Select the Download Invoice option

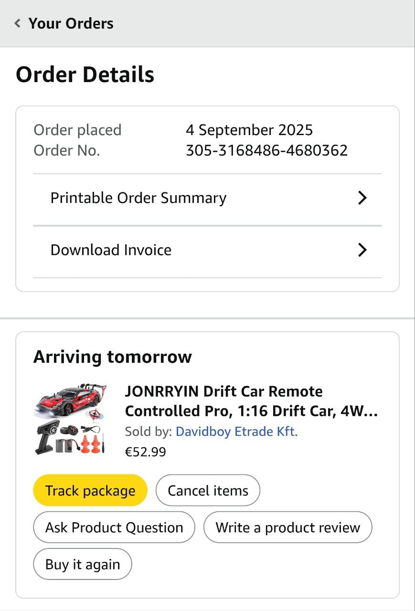(x=111, y=250)
